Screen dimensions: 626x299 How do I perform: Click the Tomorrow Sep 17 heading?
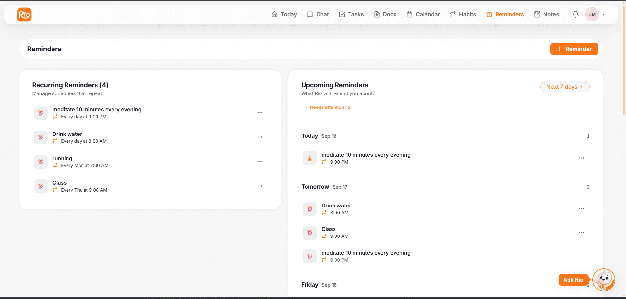[x=324, y=187]
